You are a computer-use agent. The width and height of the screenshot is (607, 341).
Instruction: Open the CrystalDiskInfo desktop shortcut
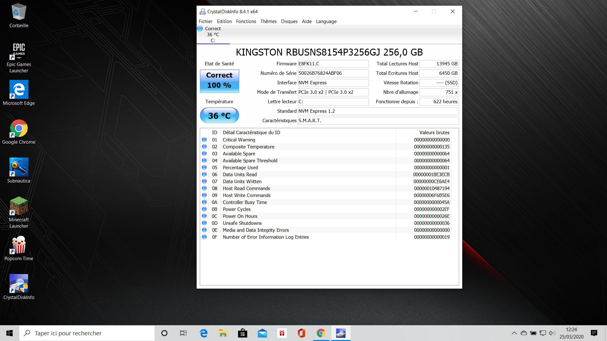pyautogui.click(x=19, y=287)
